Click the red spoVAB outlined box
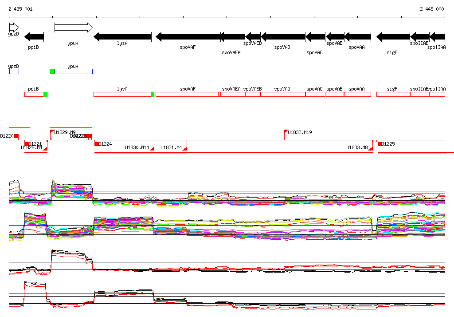454x317 pixels. [x=335, y=94]
